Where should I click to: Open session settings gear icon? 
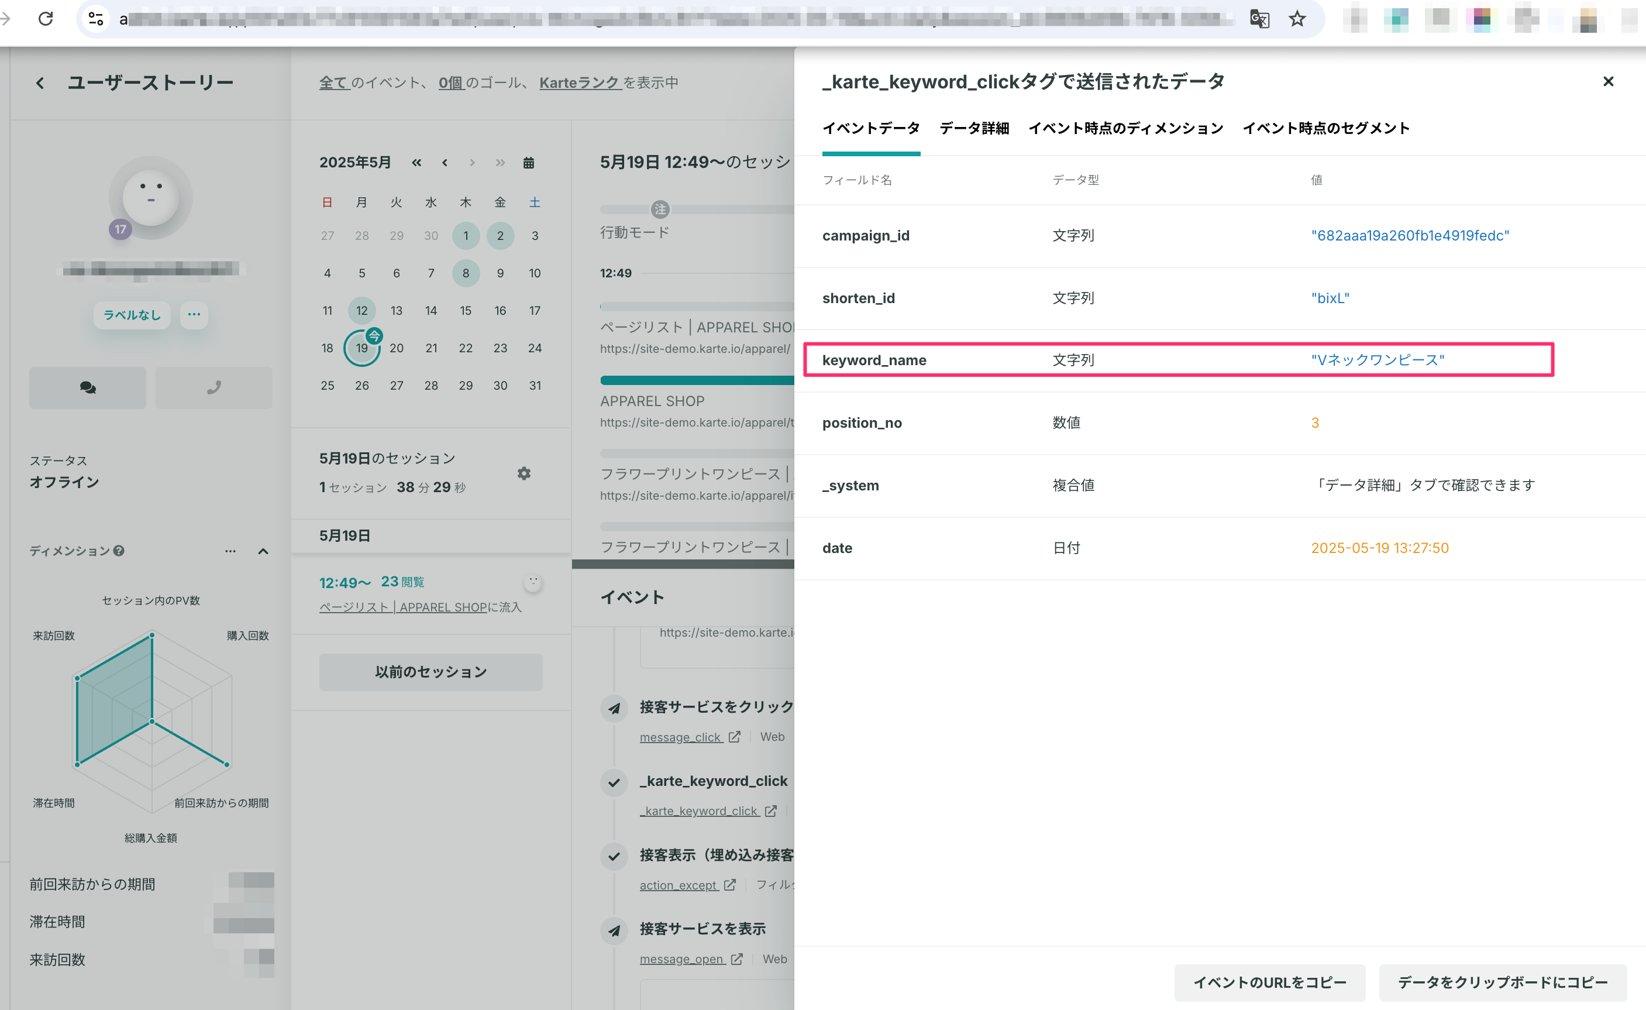[x=524, y=473]
